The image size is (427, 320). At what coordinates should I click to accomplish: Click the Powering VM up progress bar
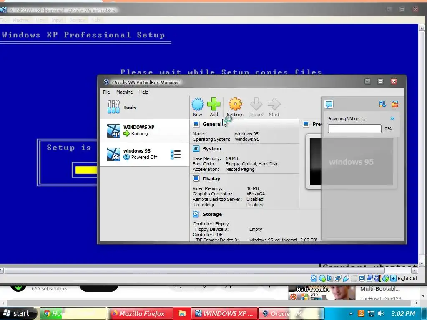point(354,128)
